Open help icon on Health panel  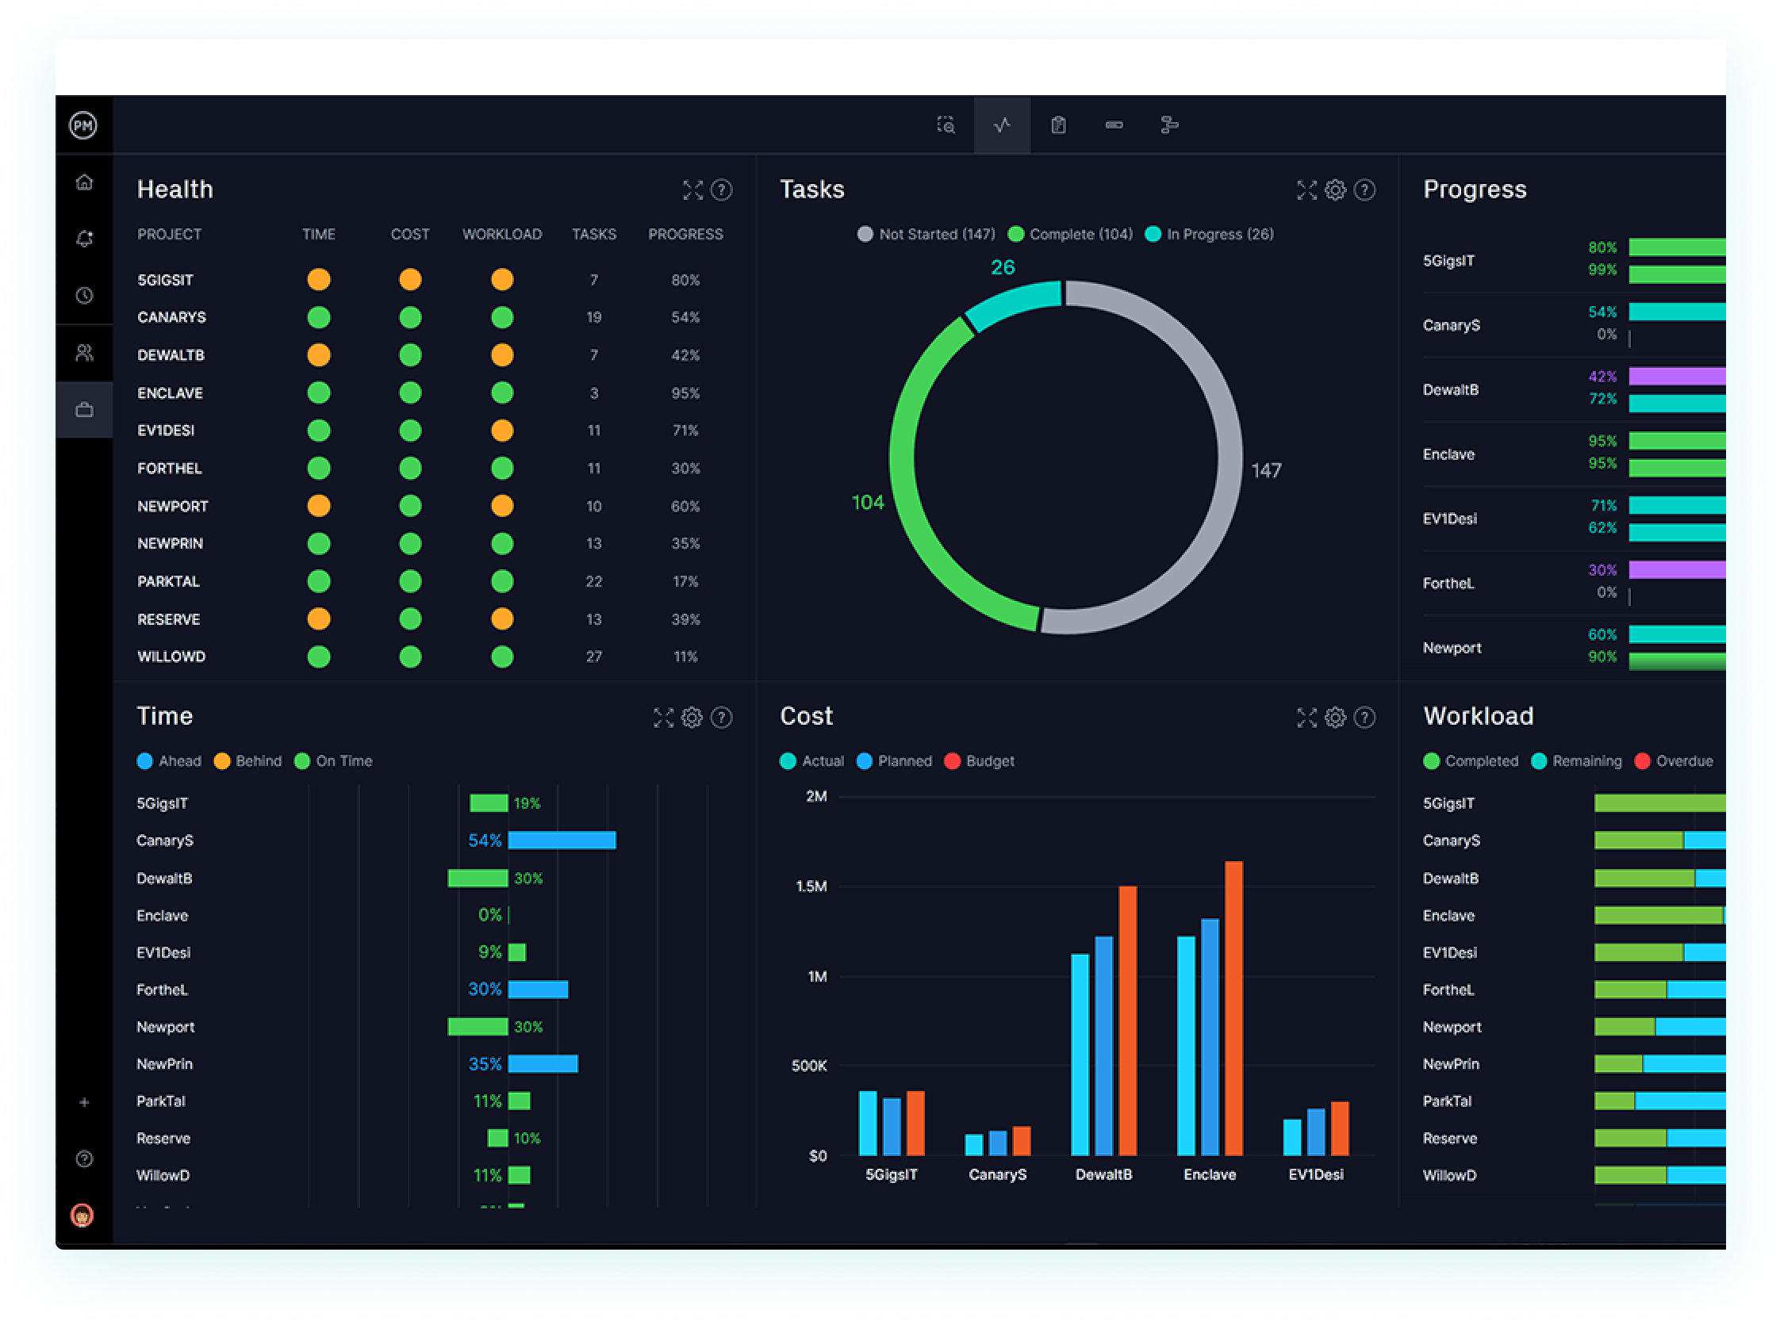722,190
